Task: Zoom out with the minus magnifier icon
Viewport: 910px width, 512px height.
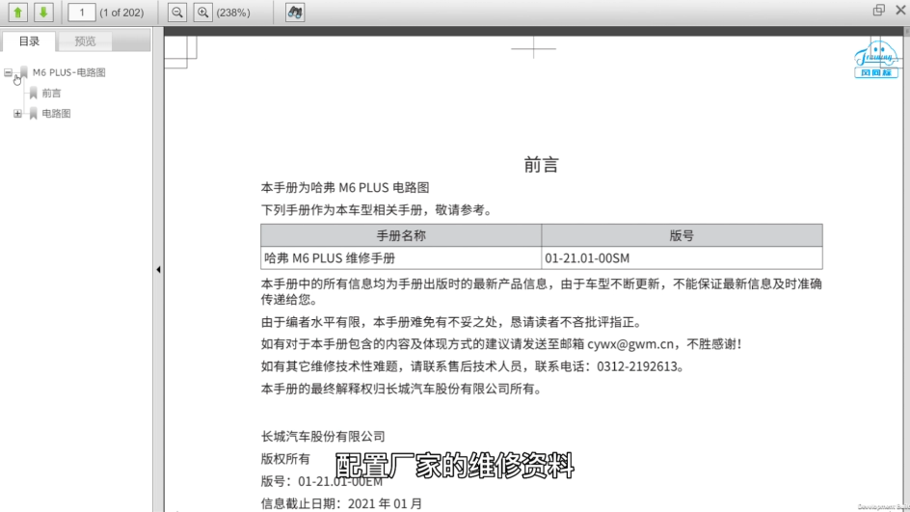Action: click(x=177, y=13)
